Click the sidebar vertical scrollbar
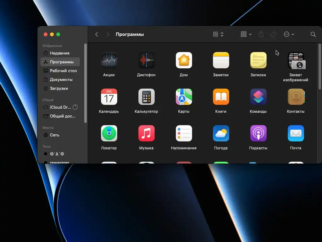The width and height of the screenshot is (322, 242). tap(86, 83)
